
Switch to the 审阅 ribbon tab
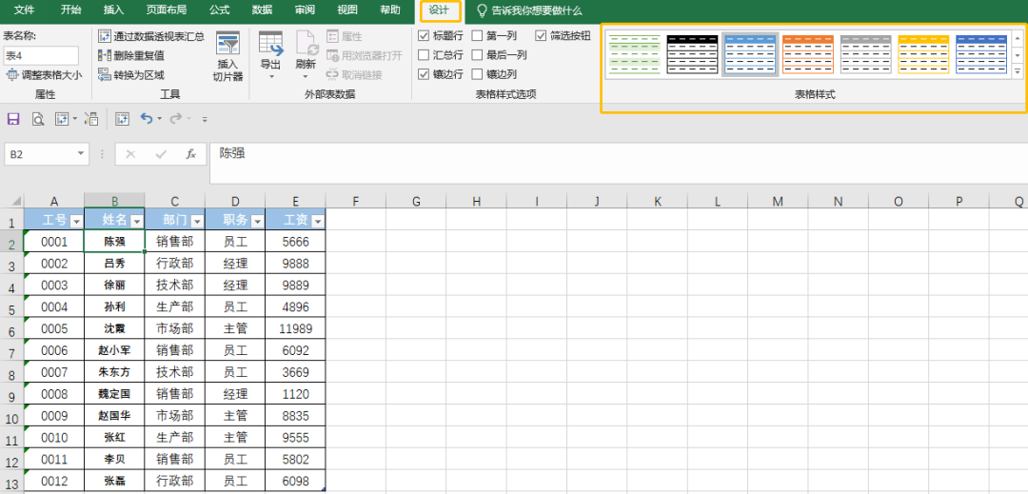point(305,10)
